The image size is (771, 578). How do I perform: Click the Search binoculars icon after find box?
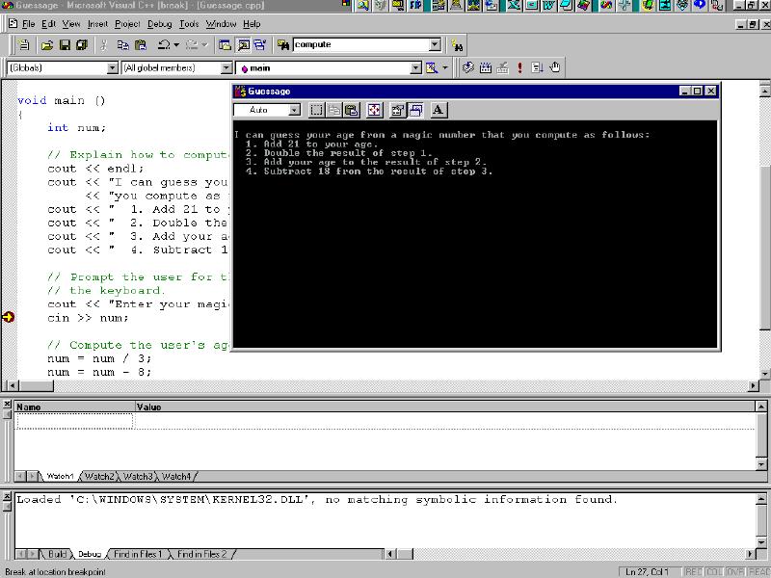point(457,45)
